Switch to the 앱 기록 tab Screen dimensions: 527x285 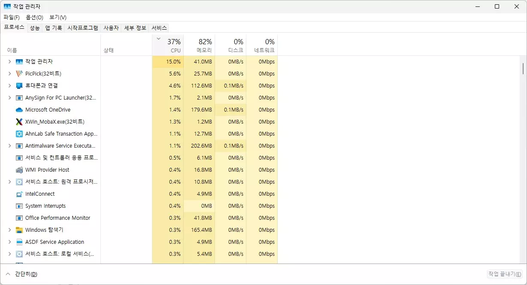[x=54, y=28]
